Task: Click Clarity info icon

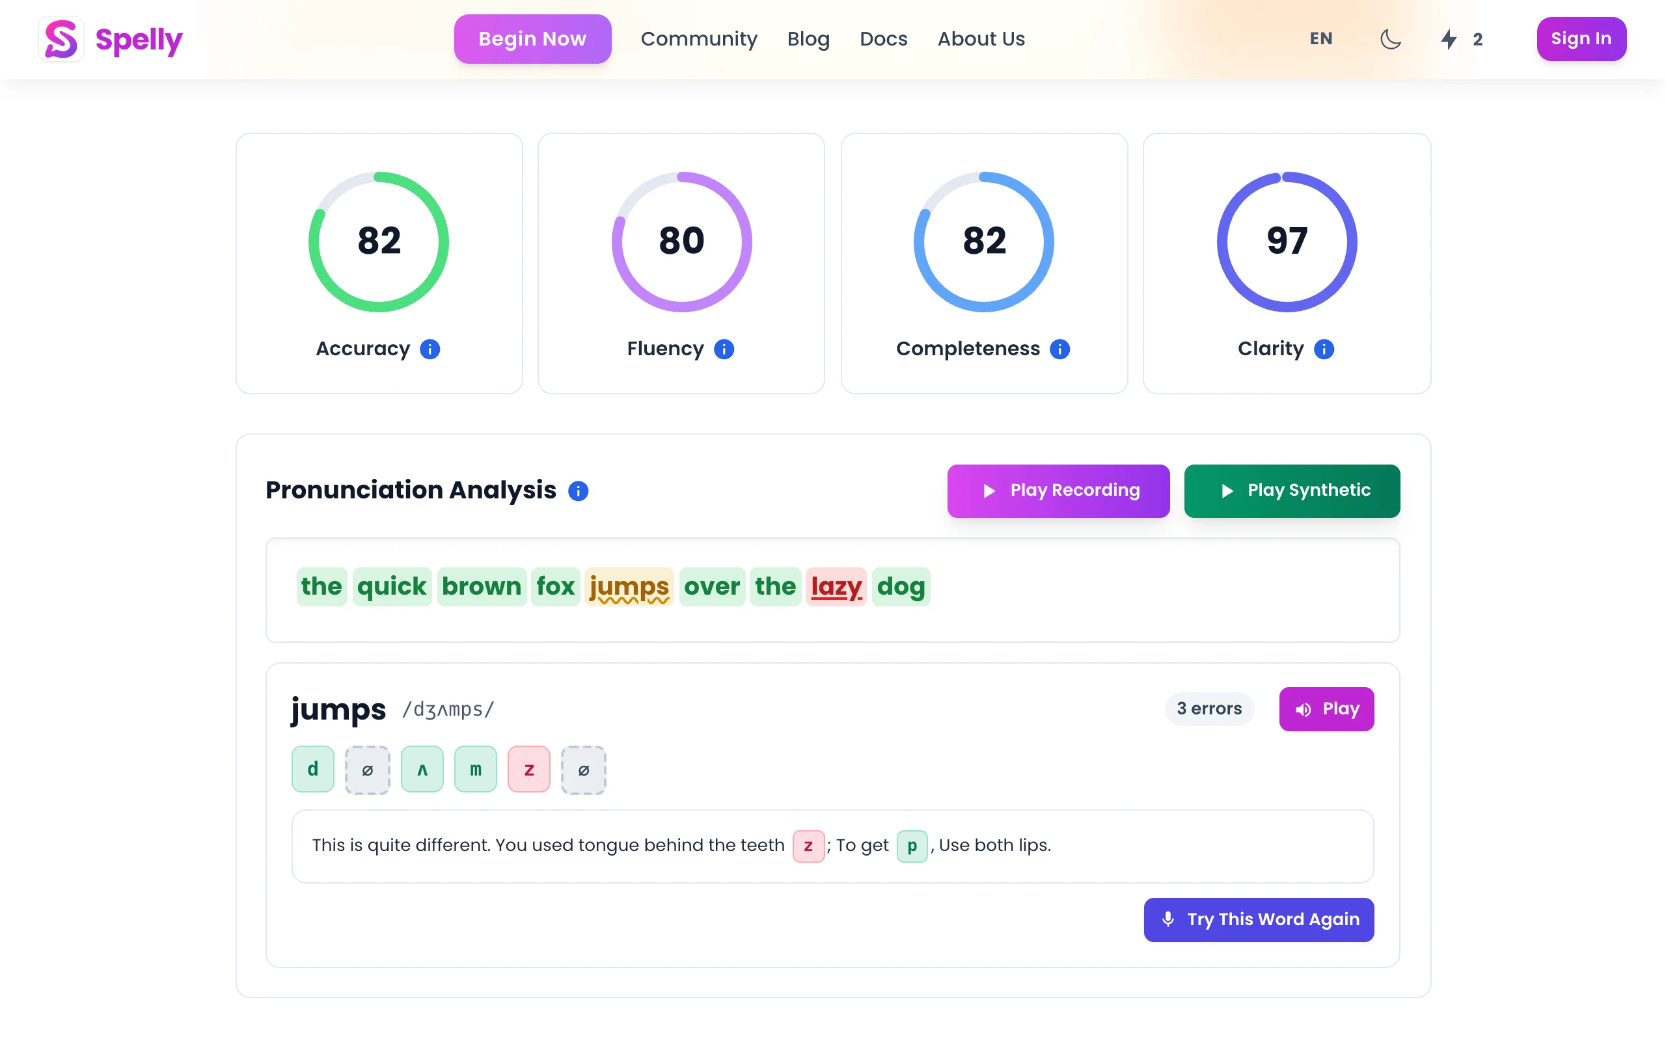Action: click(x=1323, y=349)
